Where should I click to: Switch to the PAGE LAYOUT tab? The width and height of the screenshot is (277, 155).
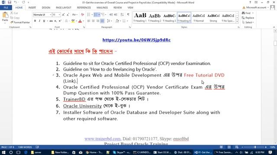(64, 8)
